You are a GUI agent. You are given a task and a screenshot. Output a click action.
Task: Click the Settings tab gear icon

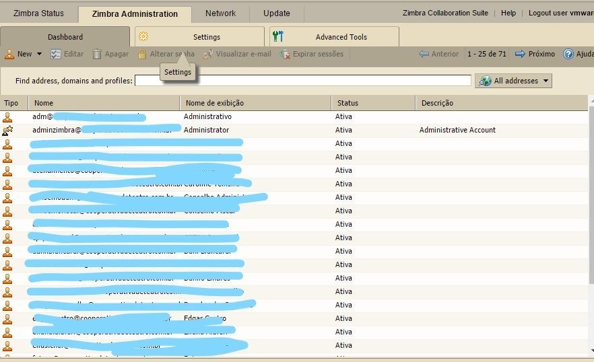pyautogui.click(x=143, y=36)
